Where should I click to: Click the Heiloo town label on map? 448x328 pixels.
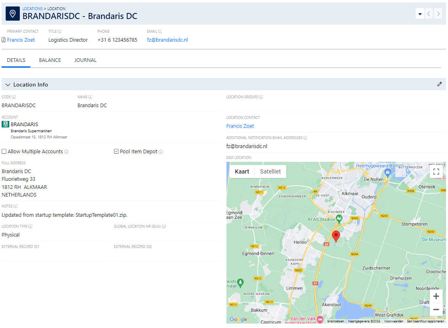[x=300, y=242]
